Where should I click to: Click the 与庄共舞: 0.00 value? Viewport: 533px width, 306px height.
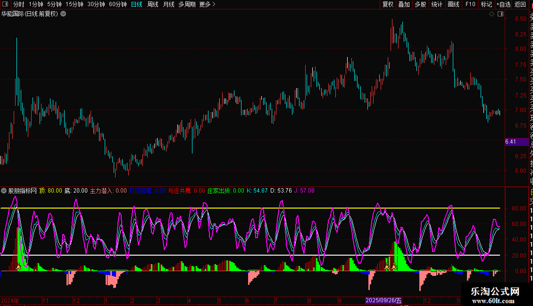(187, 191)
